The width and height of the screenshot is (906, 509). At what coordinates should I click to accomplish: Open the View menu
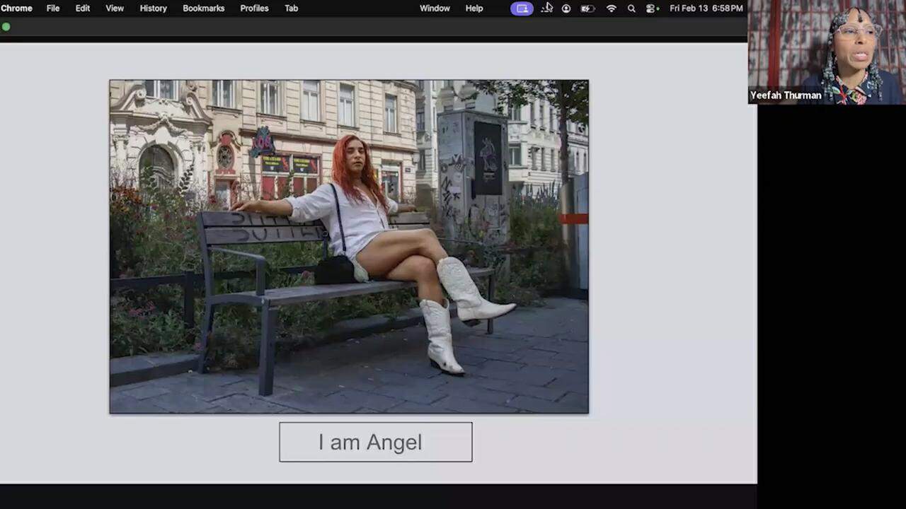[x=115, y=8]
